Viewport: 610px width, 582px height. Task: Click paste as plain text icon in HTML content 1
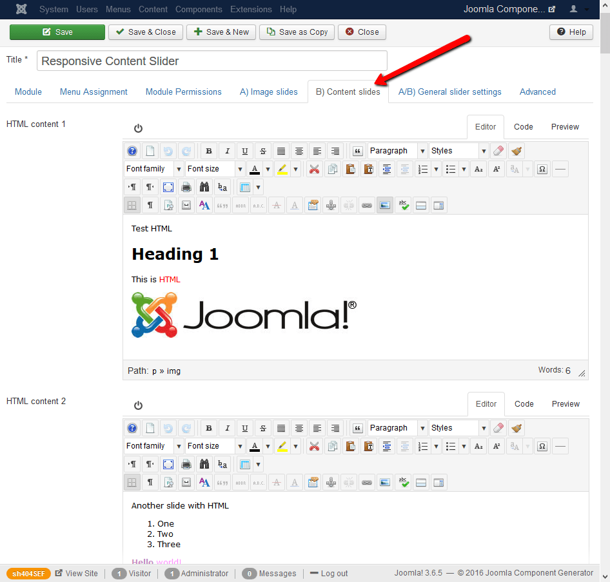click(368, 169)
